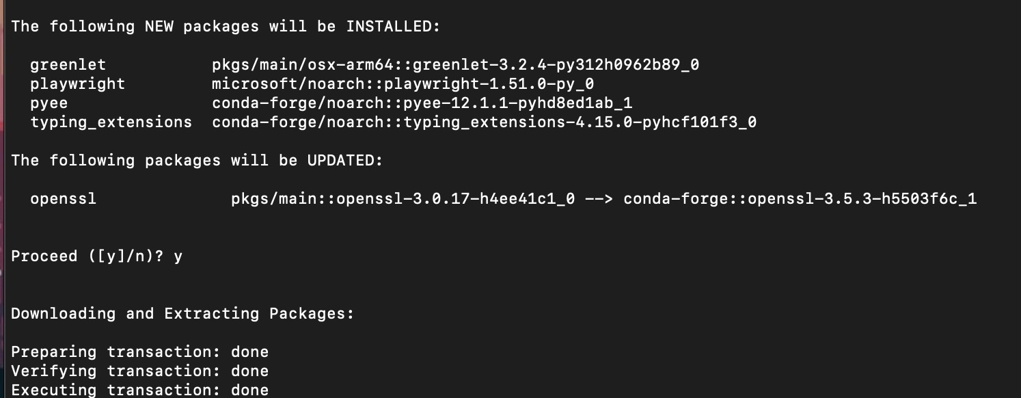Image resolution: width=1021 pixels, height=398 pixels.
Task: Click the Preparing transaction: done line
Action: [x=139, y=352]
